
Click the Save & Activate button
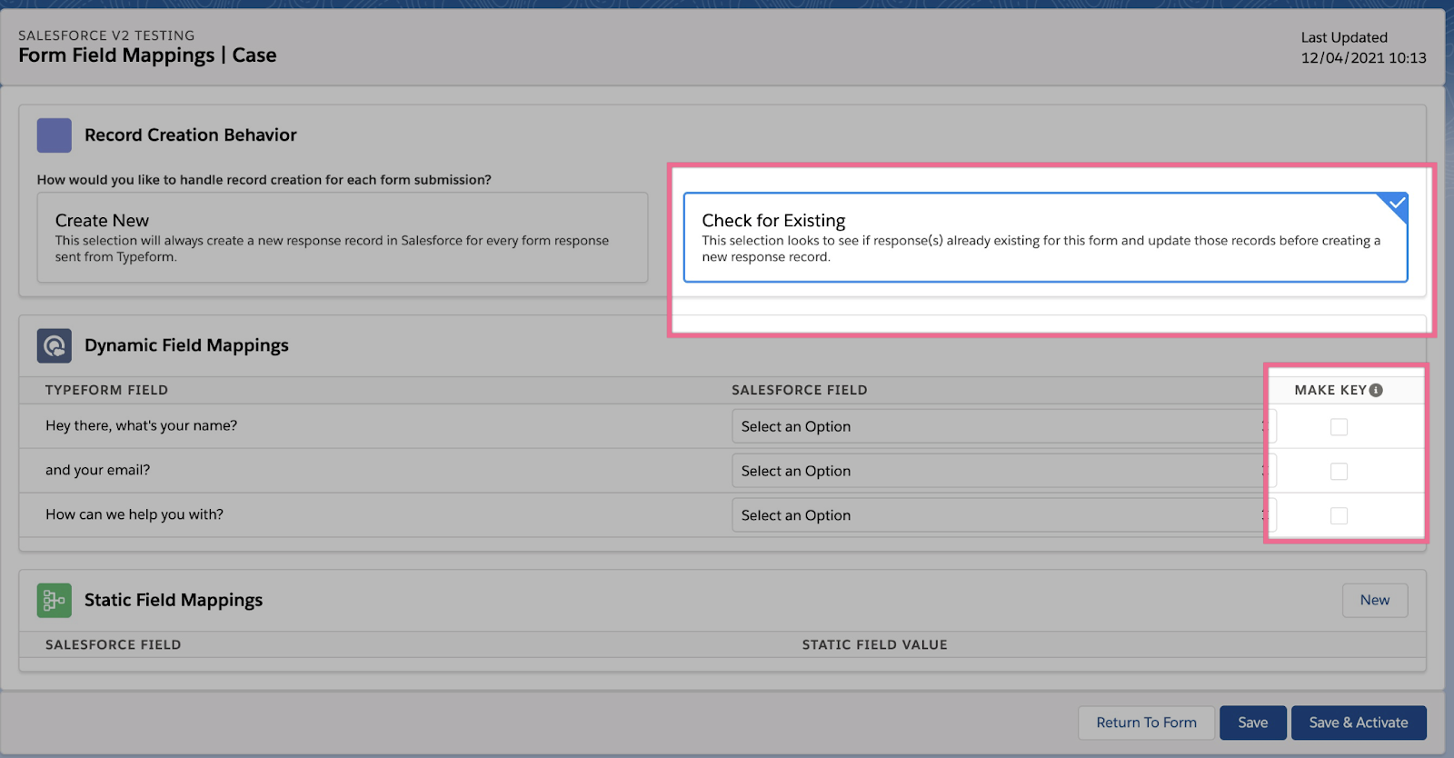pyautogui.click(x=1359, y=723)
